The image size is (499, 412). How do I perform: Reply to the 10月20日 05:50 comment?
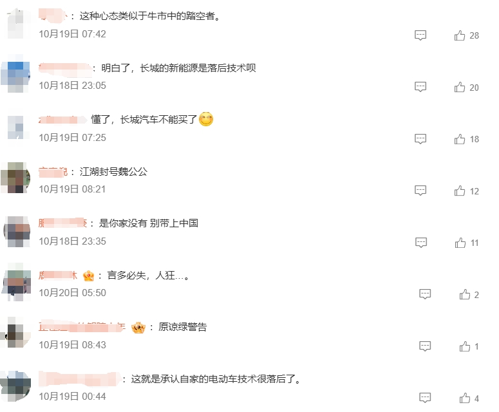pos(425,294)
